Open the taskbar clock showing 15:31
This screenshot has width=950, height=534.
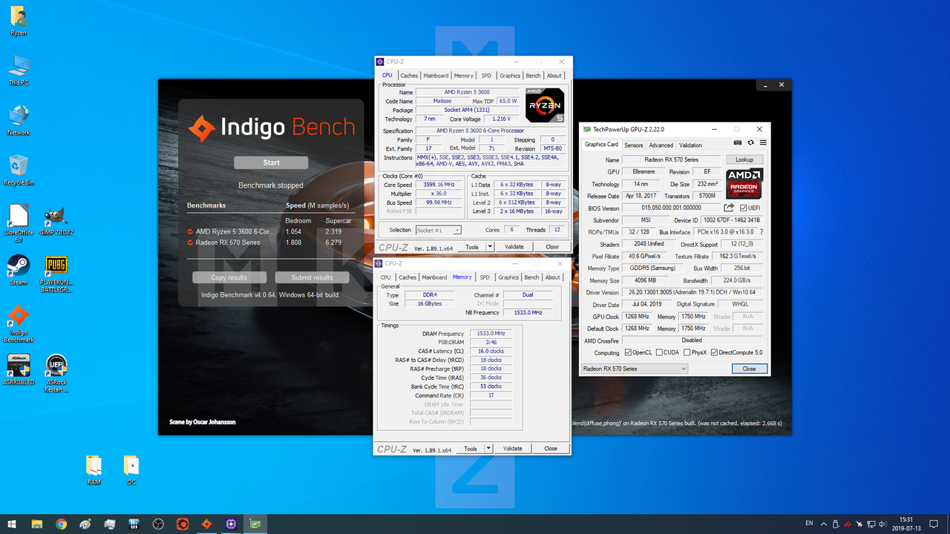[906, 524]
